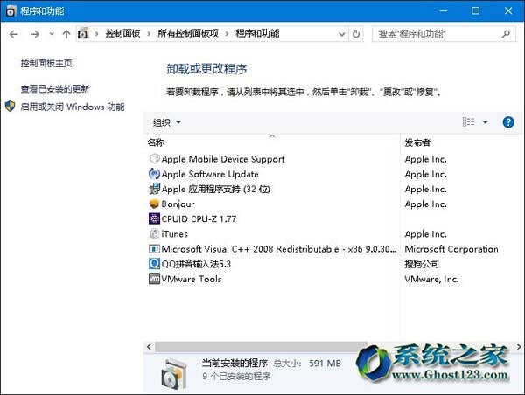Click the 控制面板 breadcrumb
Screen dimensions: 525x395
[x=122, y=34]
